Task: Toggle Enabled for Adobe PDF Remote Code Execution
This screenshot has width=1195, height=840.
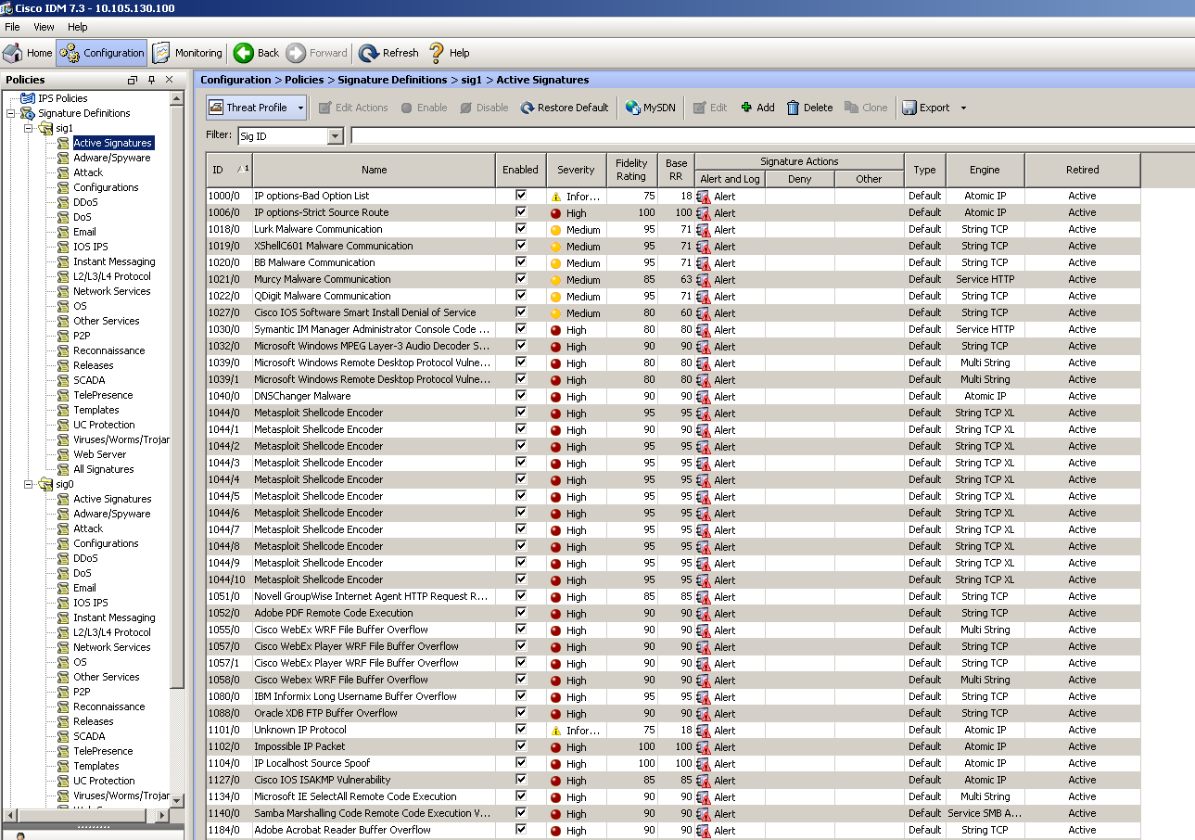Action: pos(521,613)
